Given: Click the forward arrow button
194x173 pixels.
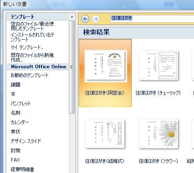Looking at the screenshot, I should point(96,19).
